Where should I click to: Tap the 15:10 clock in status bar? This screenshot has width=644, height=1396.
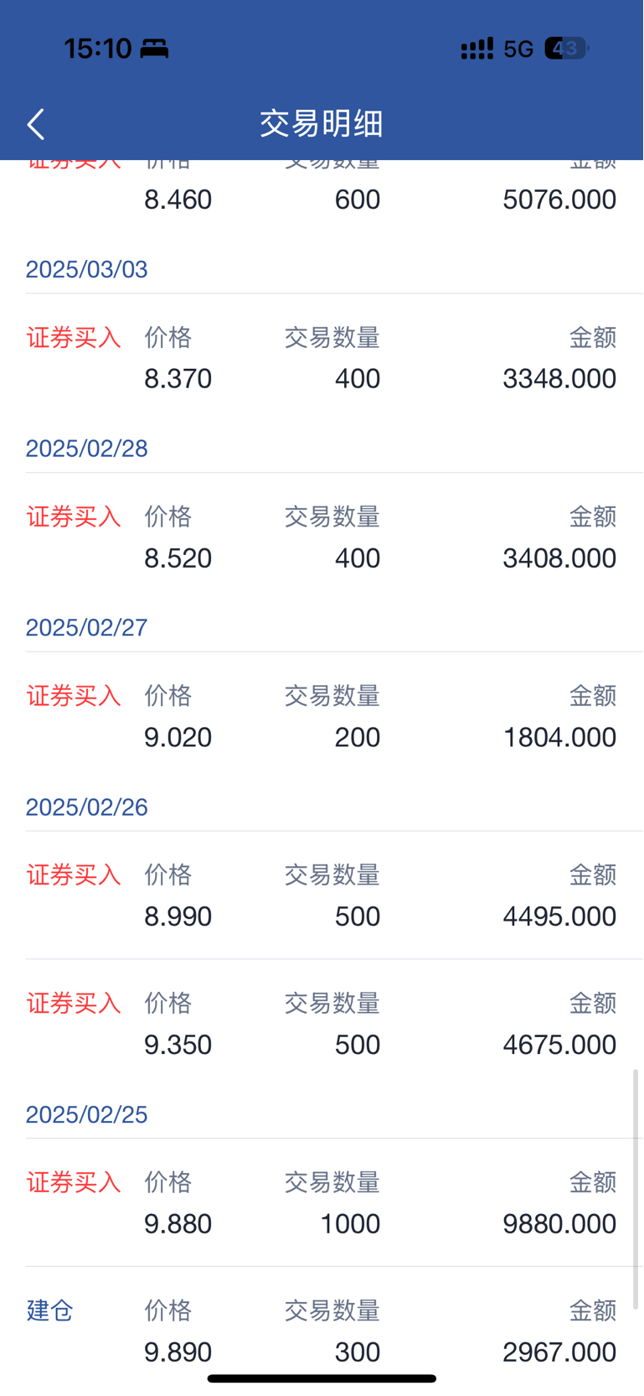click(x=98, y=49)
